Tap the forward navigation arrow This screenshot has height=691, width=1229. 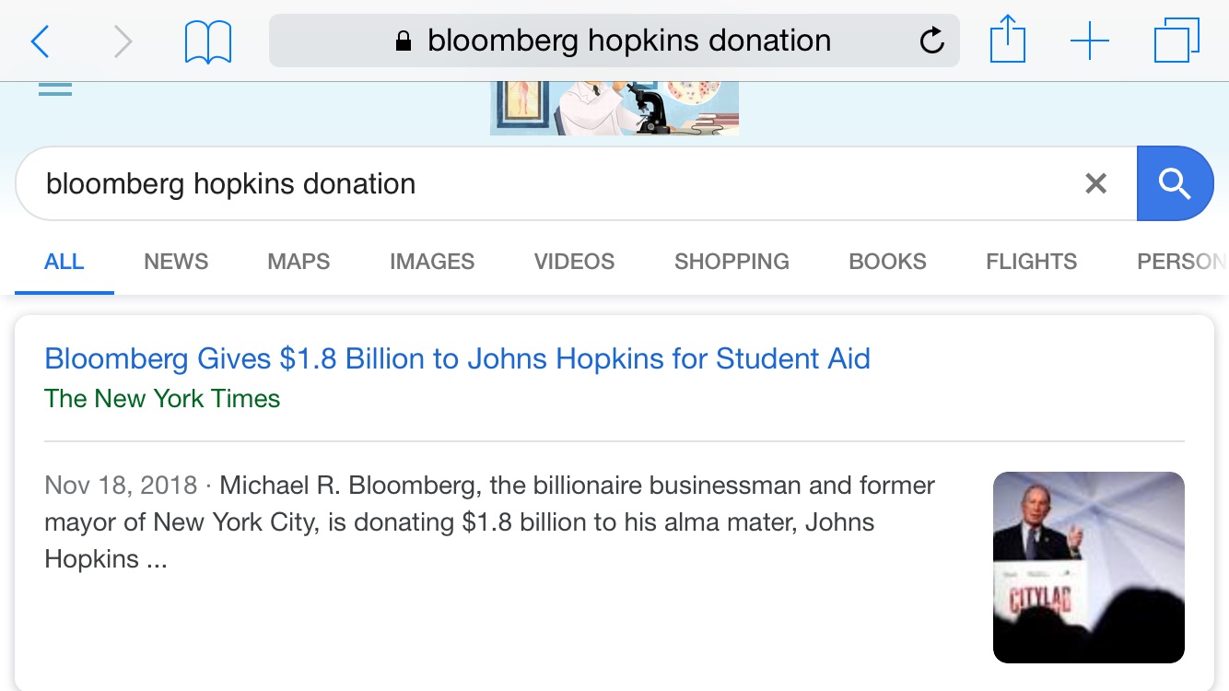pyautogui.click(x=123, y=41)
